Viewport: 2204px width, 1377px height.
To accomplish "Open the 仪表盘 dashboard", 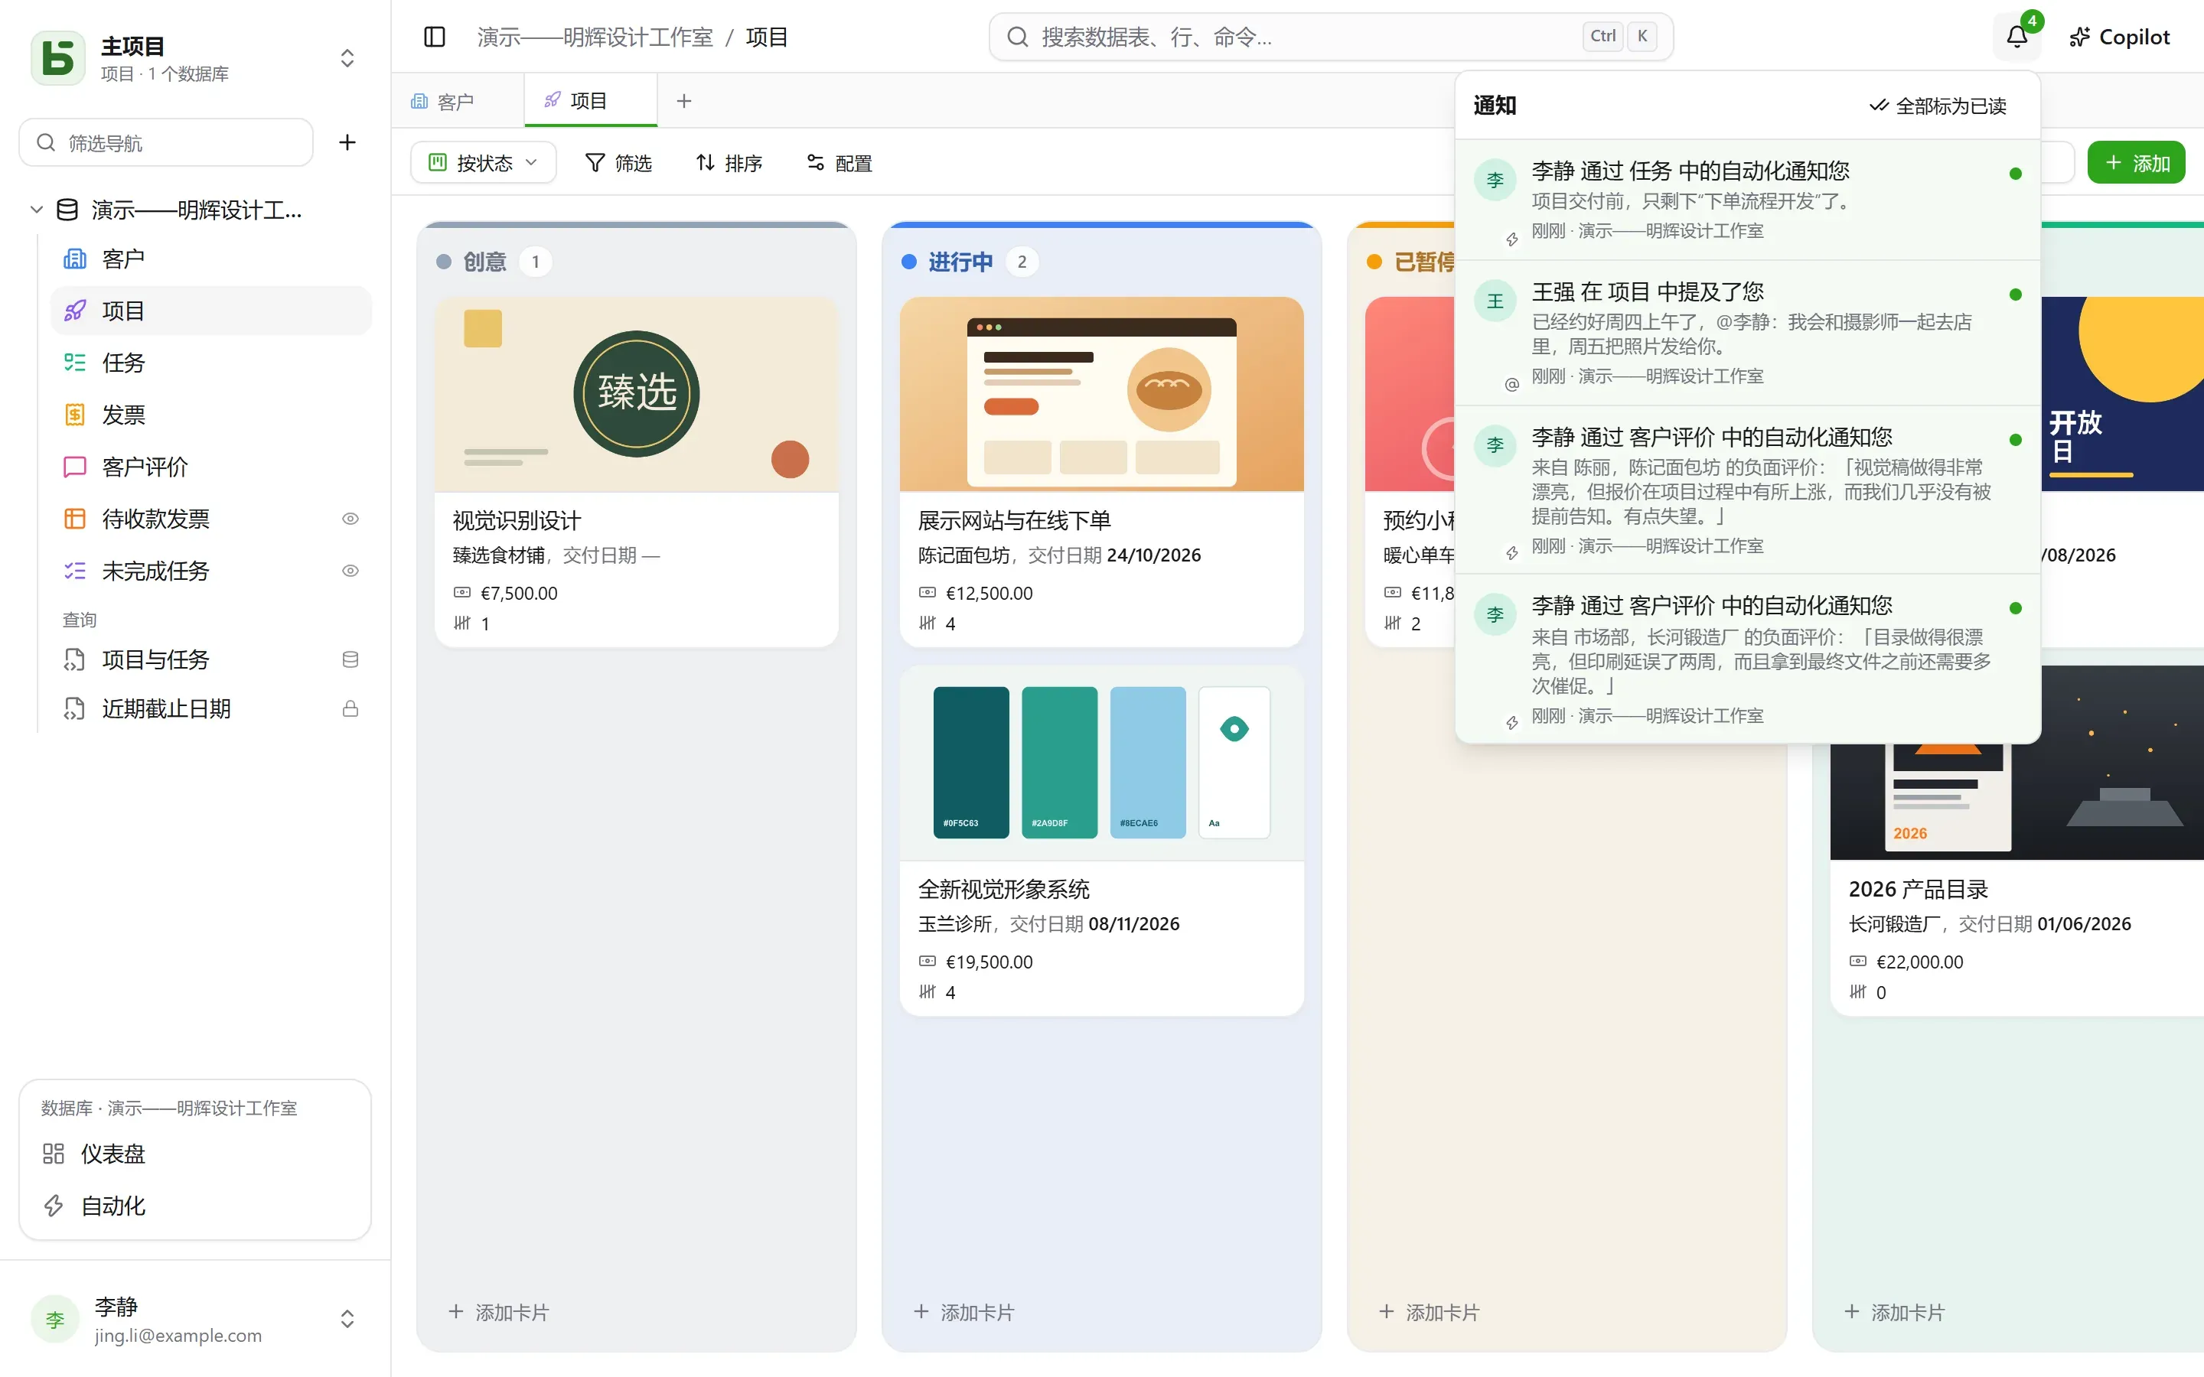I will pyautogui.click(x=195, y=1153).
